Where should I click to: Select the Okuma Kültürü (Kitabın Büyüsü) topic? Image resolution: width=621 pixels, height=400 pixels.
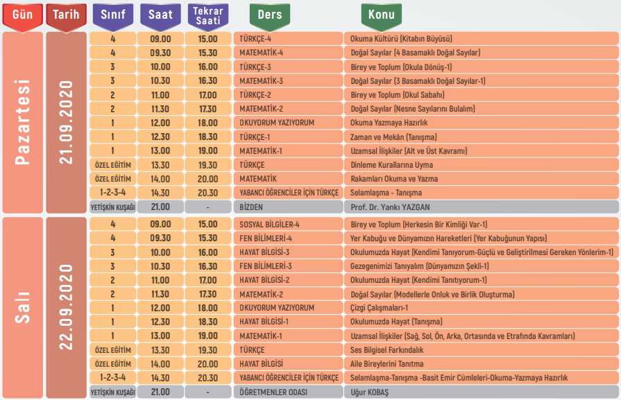[x=481, y=39]
